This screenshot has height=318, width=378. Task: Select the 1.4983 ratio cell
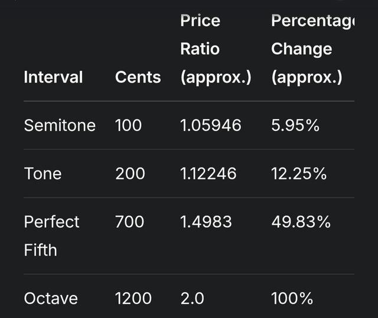click(x=206, y=222)
